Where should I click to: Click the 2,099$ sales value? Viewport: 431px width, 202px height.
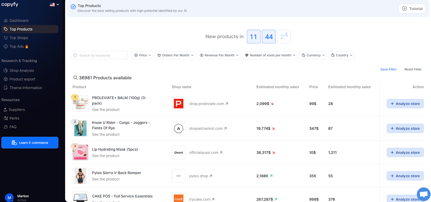263,104
